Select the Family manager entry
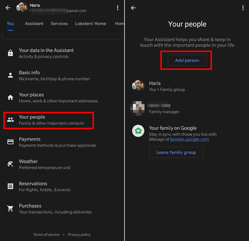Viewport: 249px width, 241px height. 187,108
